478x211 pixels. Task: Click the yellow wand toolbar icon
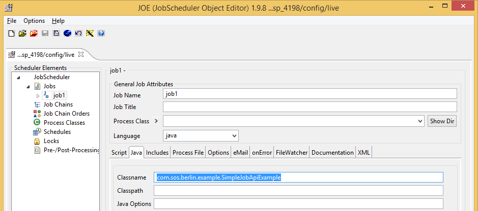click(x=90, y=33)
